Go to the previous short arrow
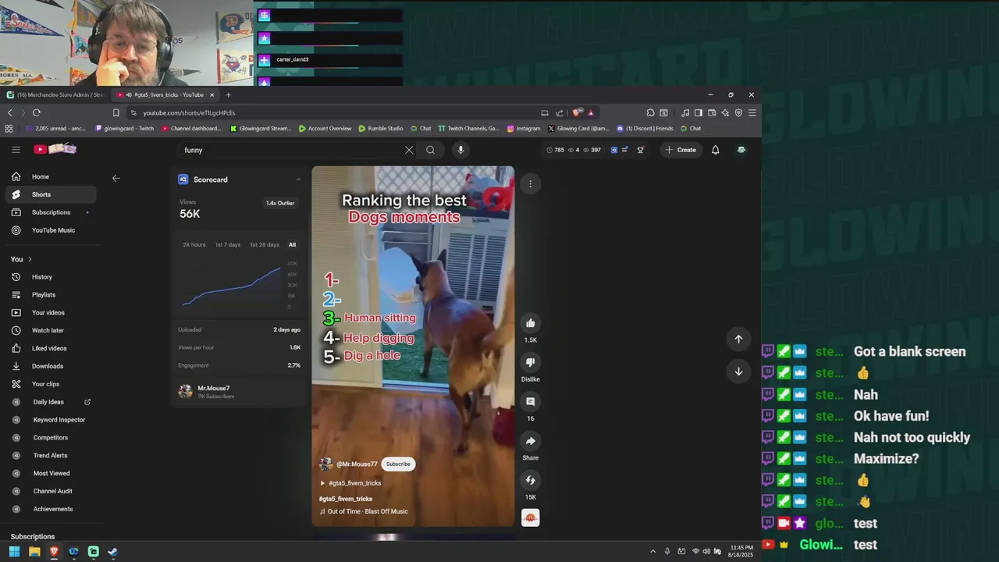Viewport: 999px width, 562px height. click(x=738, y=339)
